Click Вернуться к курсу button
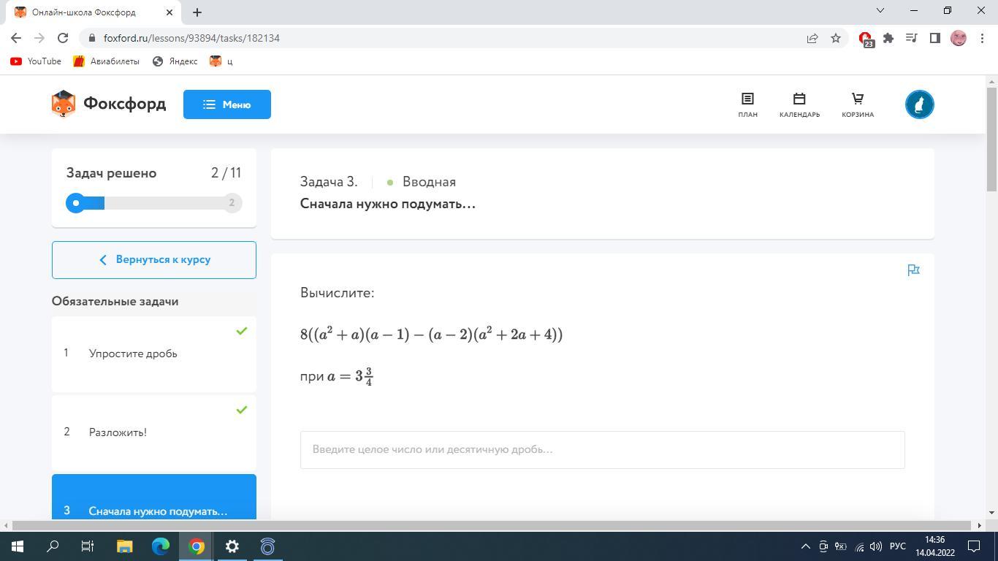 [154, 260]
